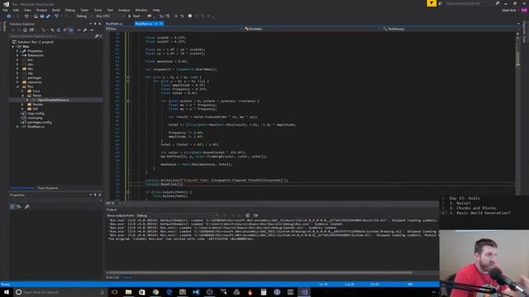Click the Solution Explorer Home icon
Viewport: 529px width, 297px height.
[26, 30]
